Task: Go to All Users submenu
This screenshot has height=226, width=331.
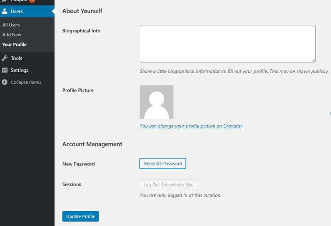Action: [x=11, y=25]
